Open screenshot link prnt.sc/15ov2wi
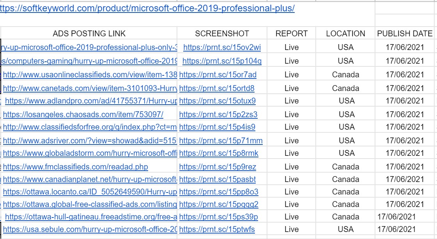This screenshot has width=437, height=239. pyautogui.click(x=222, y=48)
